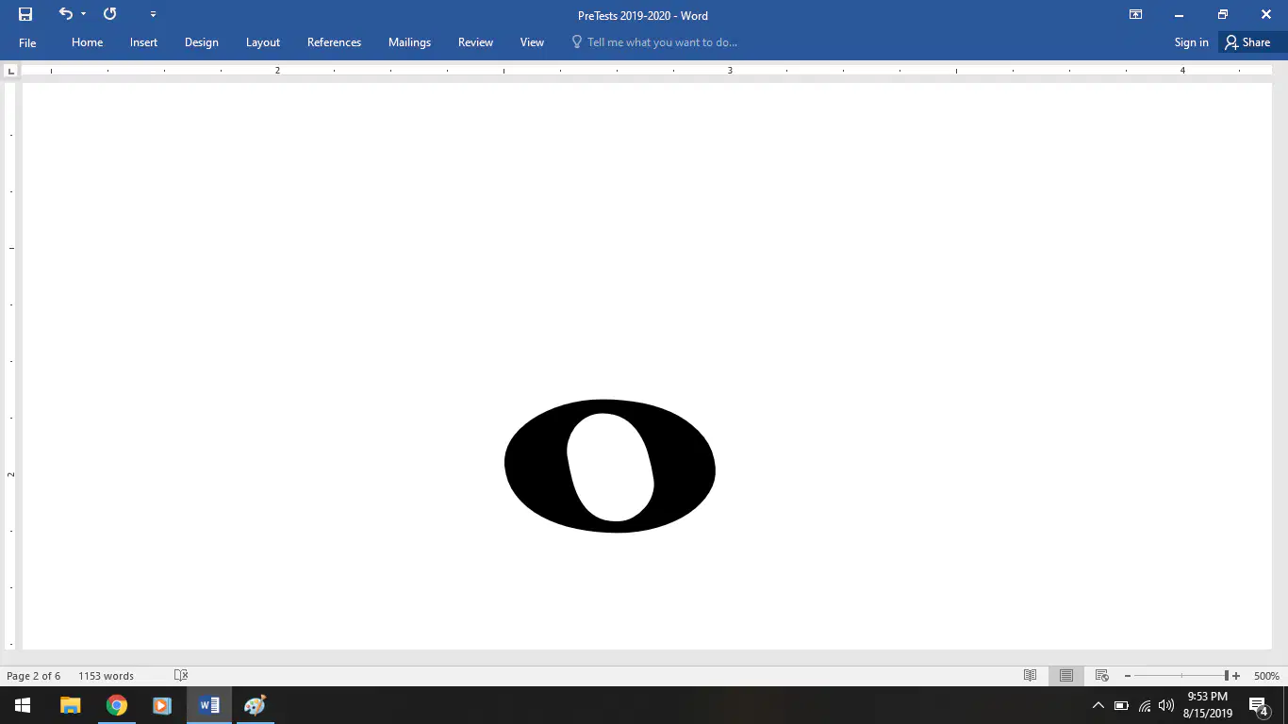Switch to Web Layout view
Viewport: 1288px width, 724px height.
[1101, 676]
